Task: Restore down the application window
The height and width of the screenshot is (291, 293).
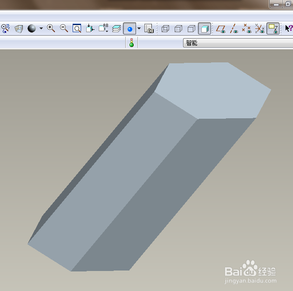Action: point(287,4)
